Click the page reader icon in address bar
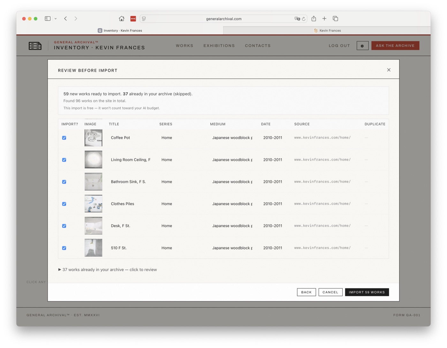Screen dimensions: 447x348 click(144, 19)
